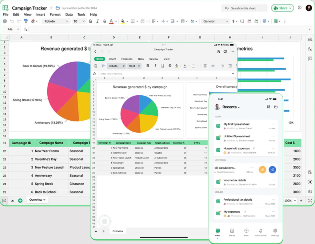Click the currency format icon
The width and height of the screenshot is (315, 244).
point(233,21)
